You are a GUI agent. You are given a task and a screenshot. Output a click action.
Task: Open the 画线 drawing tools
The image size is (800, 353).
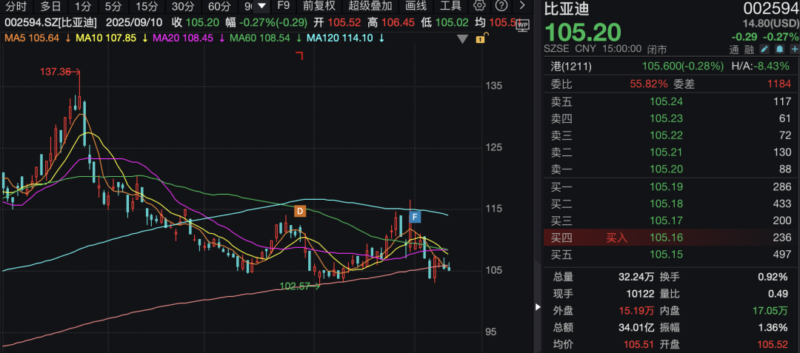click(x=416, y=6)
